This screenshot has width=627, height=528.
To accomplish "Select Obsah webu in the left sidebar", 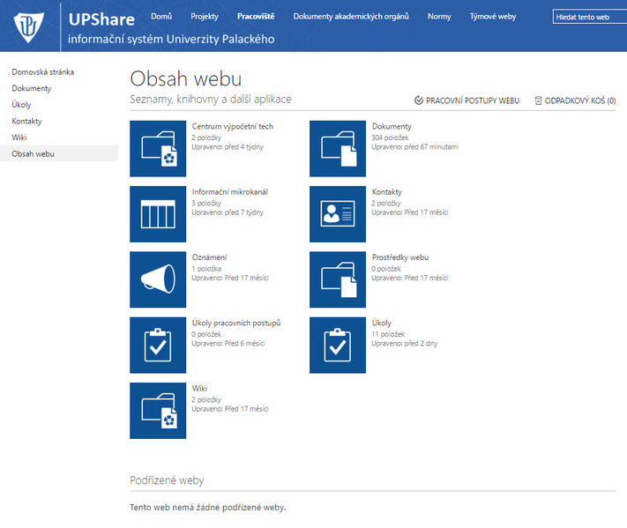I will pos(59,153).
